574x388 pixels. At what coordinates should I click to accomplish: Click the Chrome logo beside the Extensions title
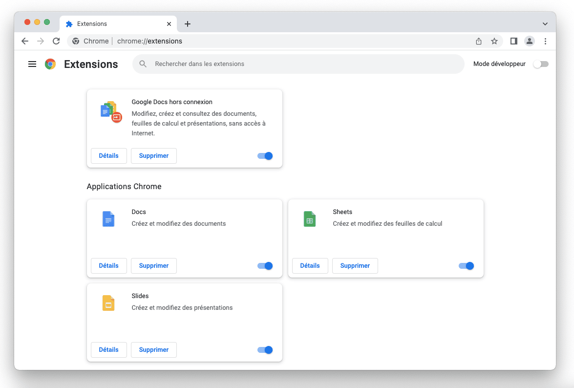[50, 64]
